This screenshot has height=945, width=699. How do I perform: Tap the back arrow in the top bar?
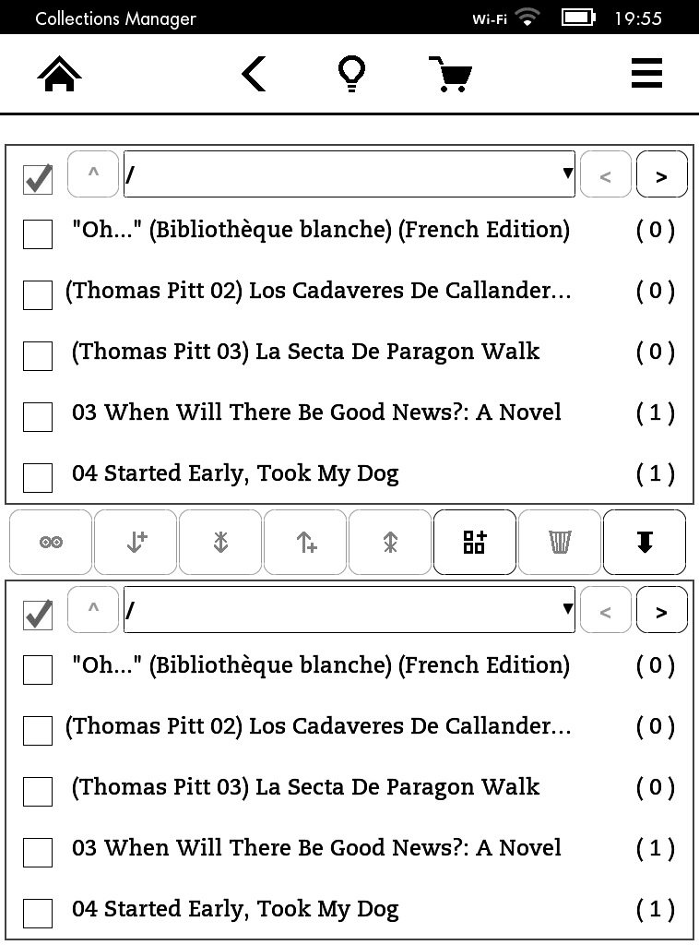254,74
